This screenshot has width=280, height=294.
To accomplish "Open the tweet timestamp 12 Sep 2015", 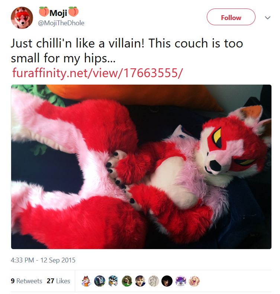I will point(43,260).
